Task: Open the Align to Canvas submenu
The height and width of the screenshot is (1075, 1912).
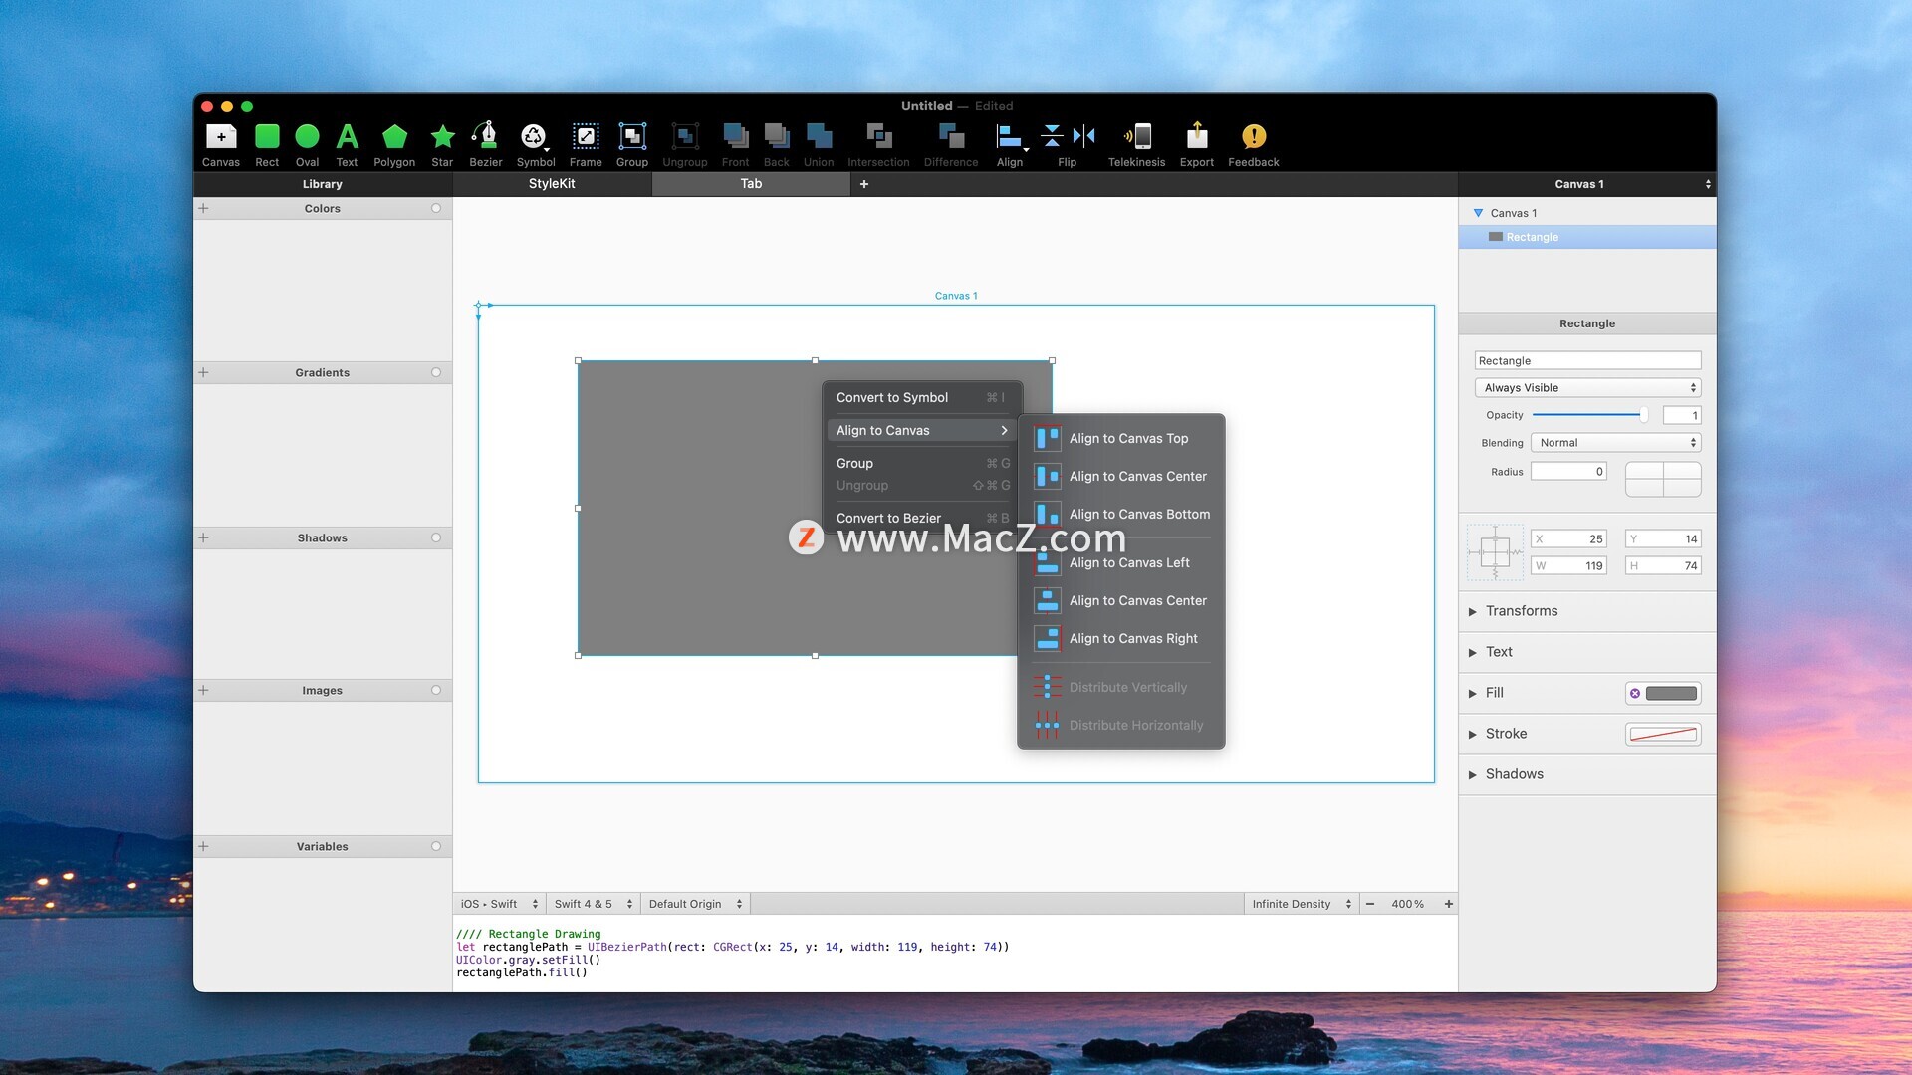Action: [922, 430]
